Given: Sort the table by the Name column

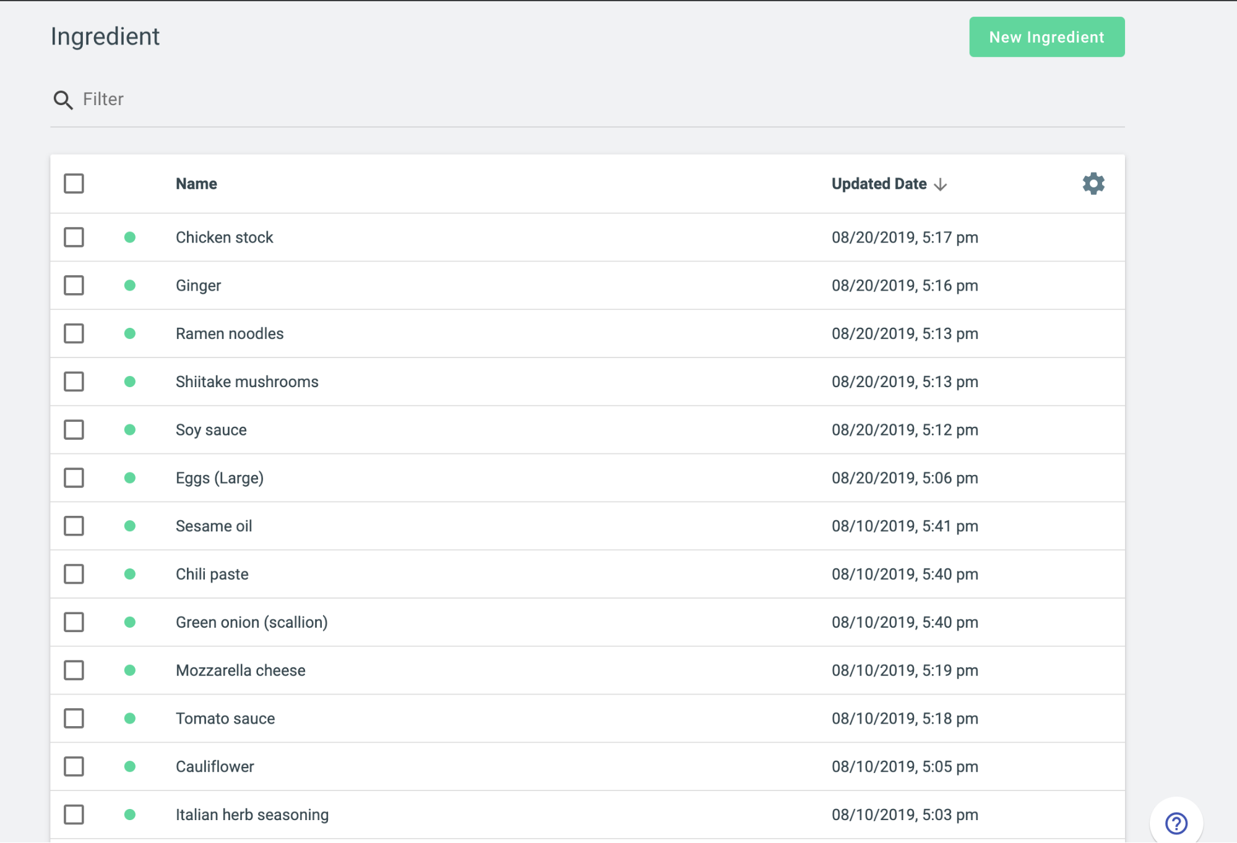Looking at the screenshot, I should [196, 184].
